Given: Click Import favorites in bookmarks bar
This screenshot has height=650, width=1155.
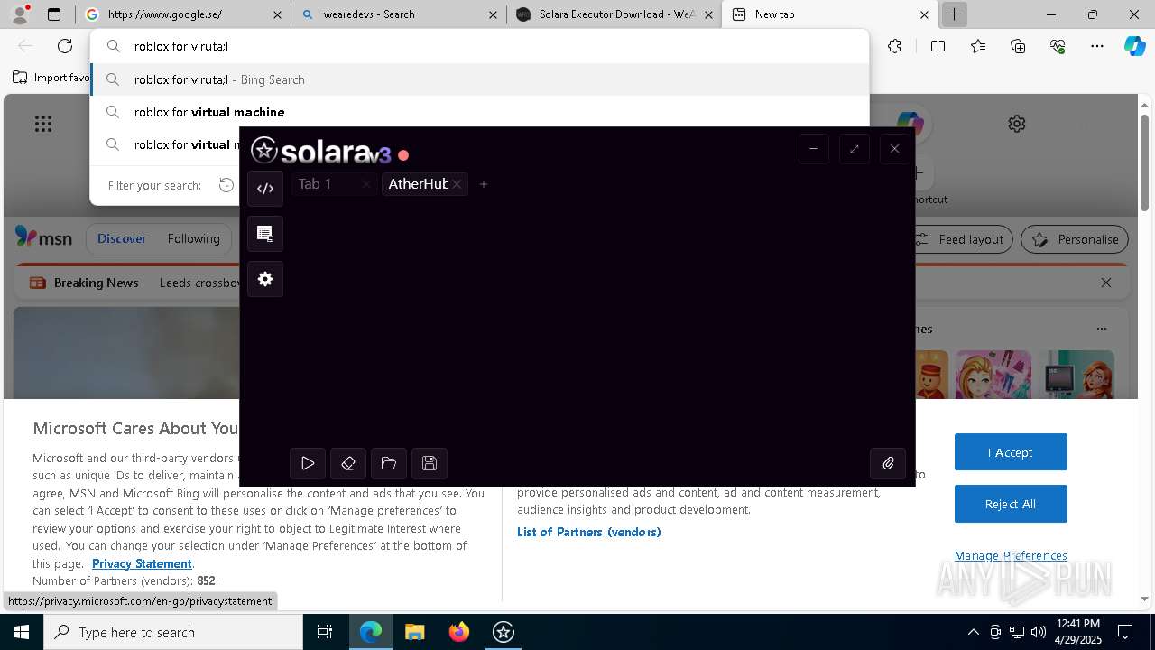Looking at the screenshot, I should [x=51, y=78].
